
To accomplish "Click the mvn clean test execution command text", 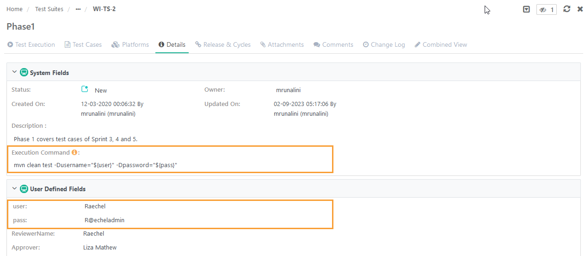I will pyautogui.click(x=96, y=165).
